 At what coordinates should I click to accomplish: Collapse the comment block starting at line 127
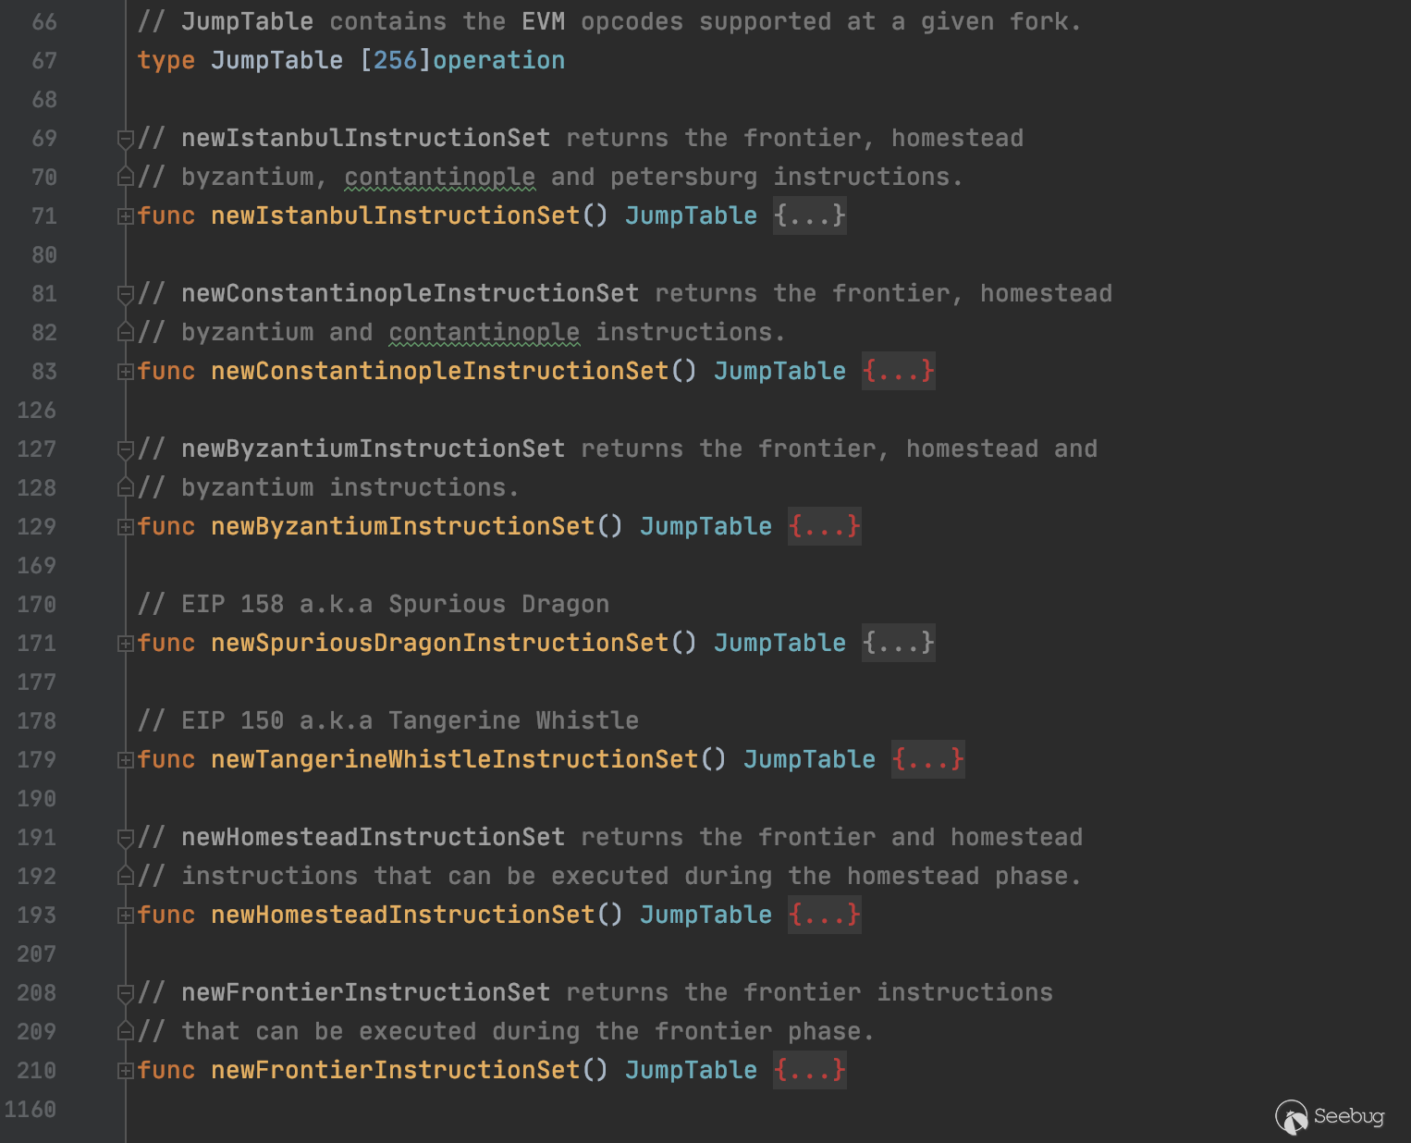[125, 449]
